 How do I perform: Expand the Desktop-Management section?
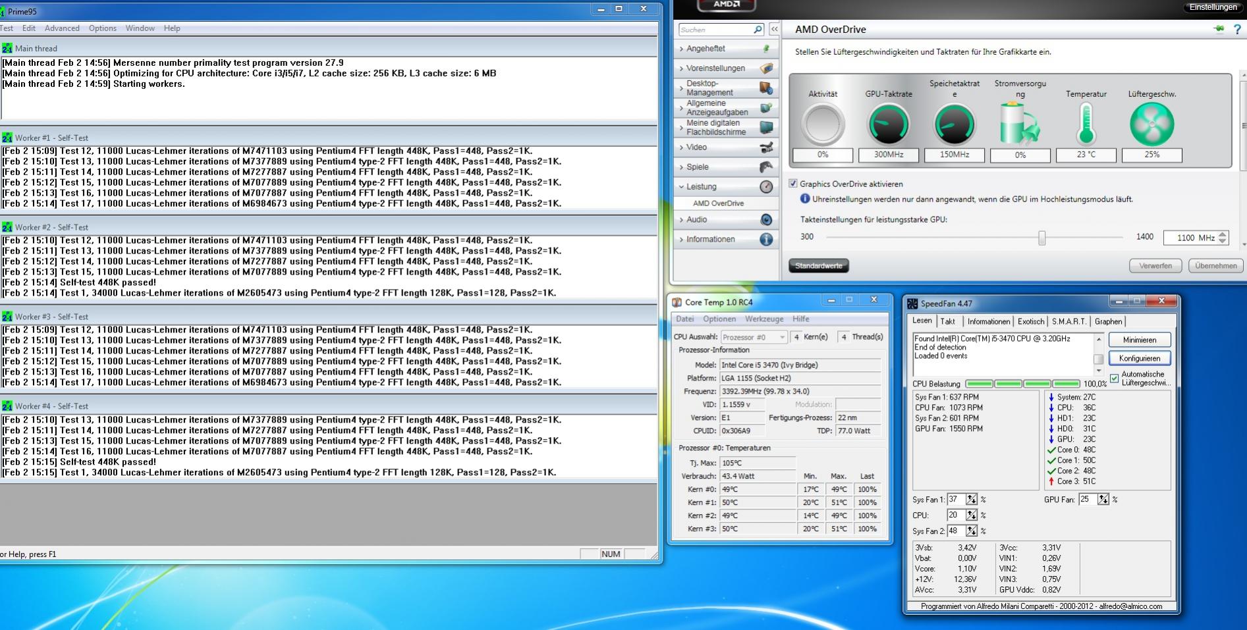(682, 88)
